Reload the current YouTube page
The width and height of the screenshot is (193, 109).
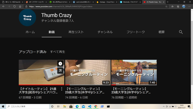pyautogui.click(x=14, y=6)
